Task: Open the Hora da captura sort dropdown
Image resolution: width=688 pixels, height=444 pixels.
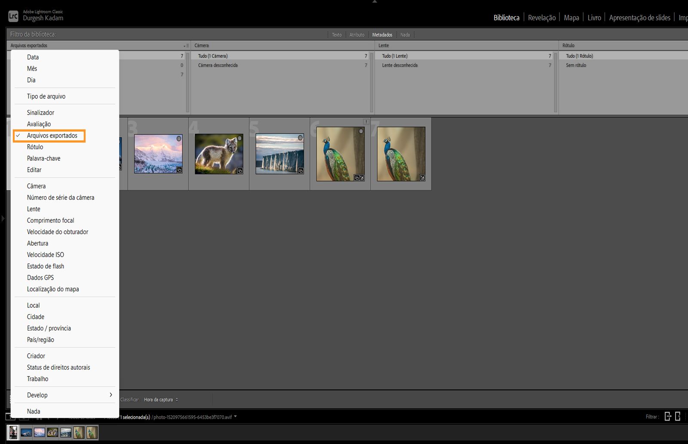Action: 161,400
